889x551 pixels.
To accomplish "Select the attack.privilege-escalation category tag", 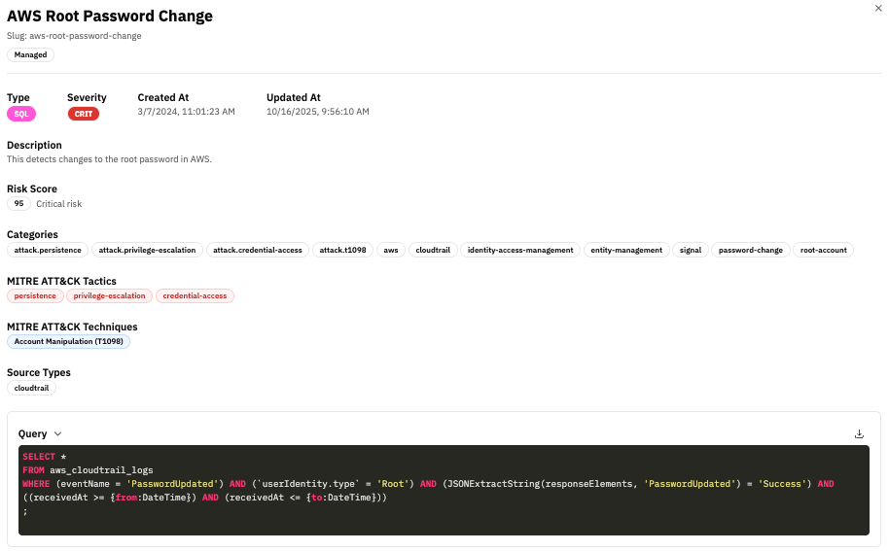I will pos(147,250).
